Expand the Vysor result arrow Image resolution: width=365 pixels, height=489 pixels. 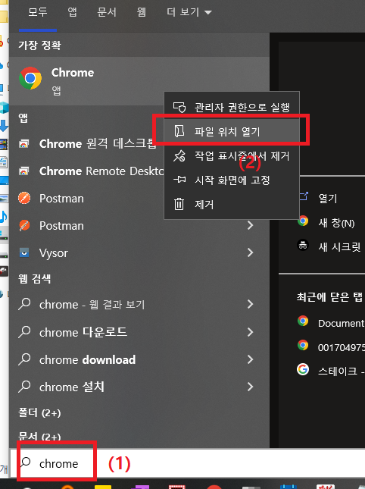[x=250, y=252]
